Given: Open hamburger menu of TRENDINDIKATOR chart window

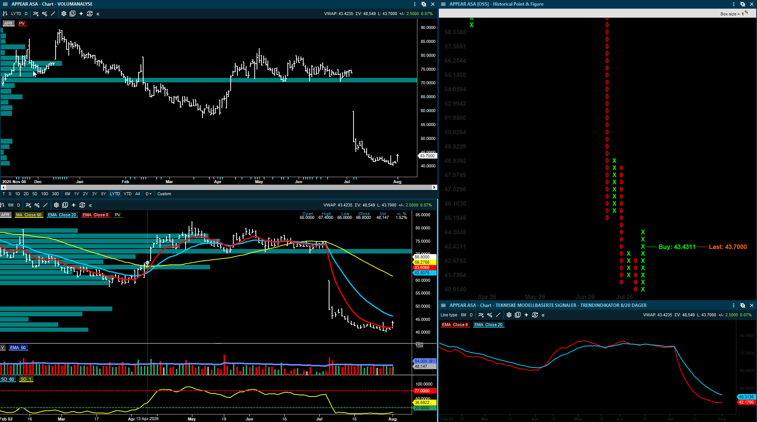Looking at the screenshot, I should pos(443,305).
